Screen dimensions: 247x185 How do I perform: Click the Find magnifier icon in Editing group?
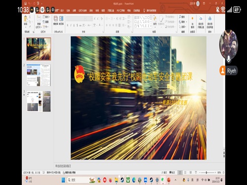[x=180, y=17]
